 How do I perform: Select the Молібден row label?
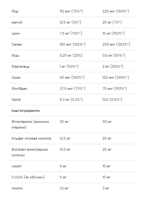click(x=19, y=88)
